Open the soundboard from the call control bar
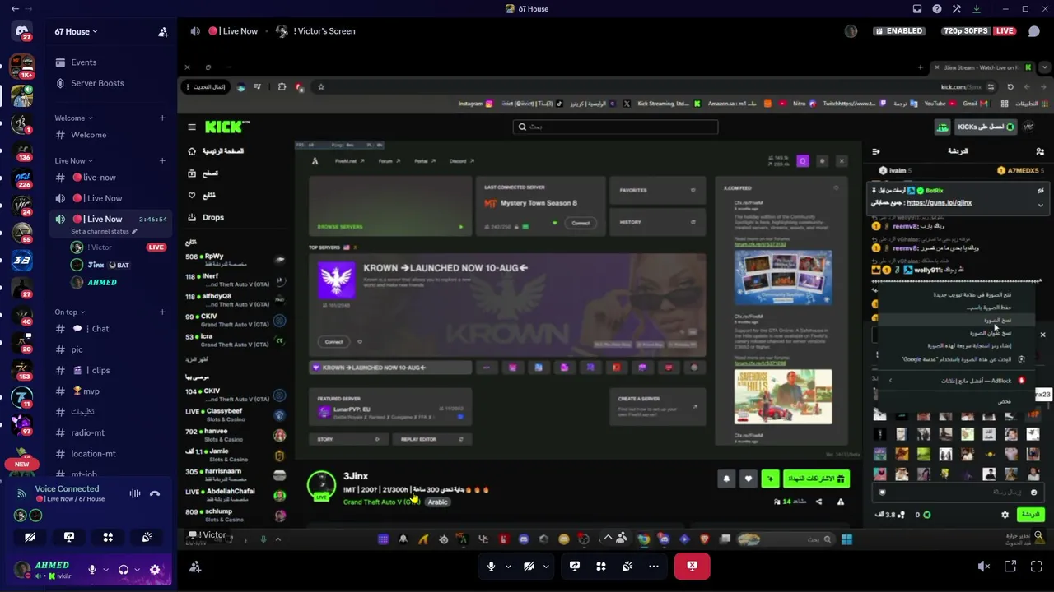 [627, 566]
